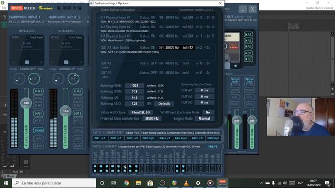Open Chrome from the taskbar
This screenshot has width=335, height=188.
(x=126, y=183)
